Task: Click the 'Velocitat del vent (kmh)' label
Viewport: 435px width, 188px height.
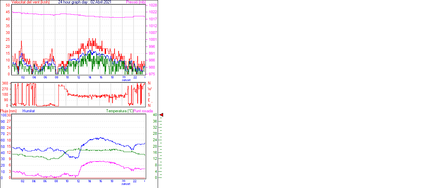Action: tap(31, 2)
